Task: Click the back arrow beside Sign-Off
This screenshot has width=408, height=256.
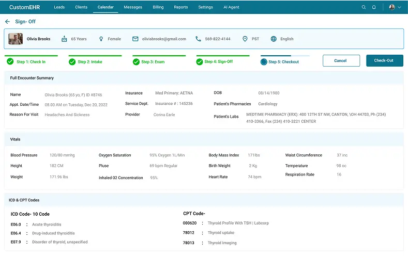Action: click(7, 22)
